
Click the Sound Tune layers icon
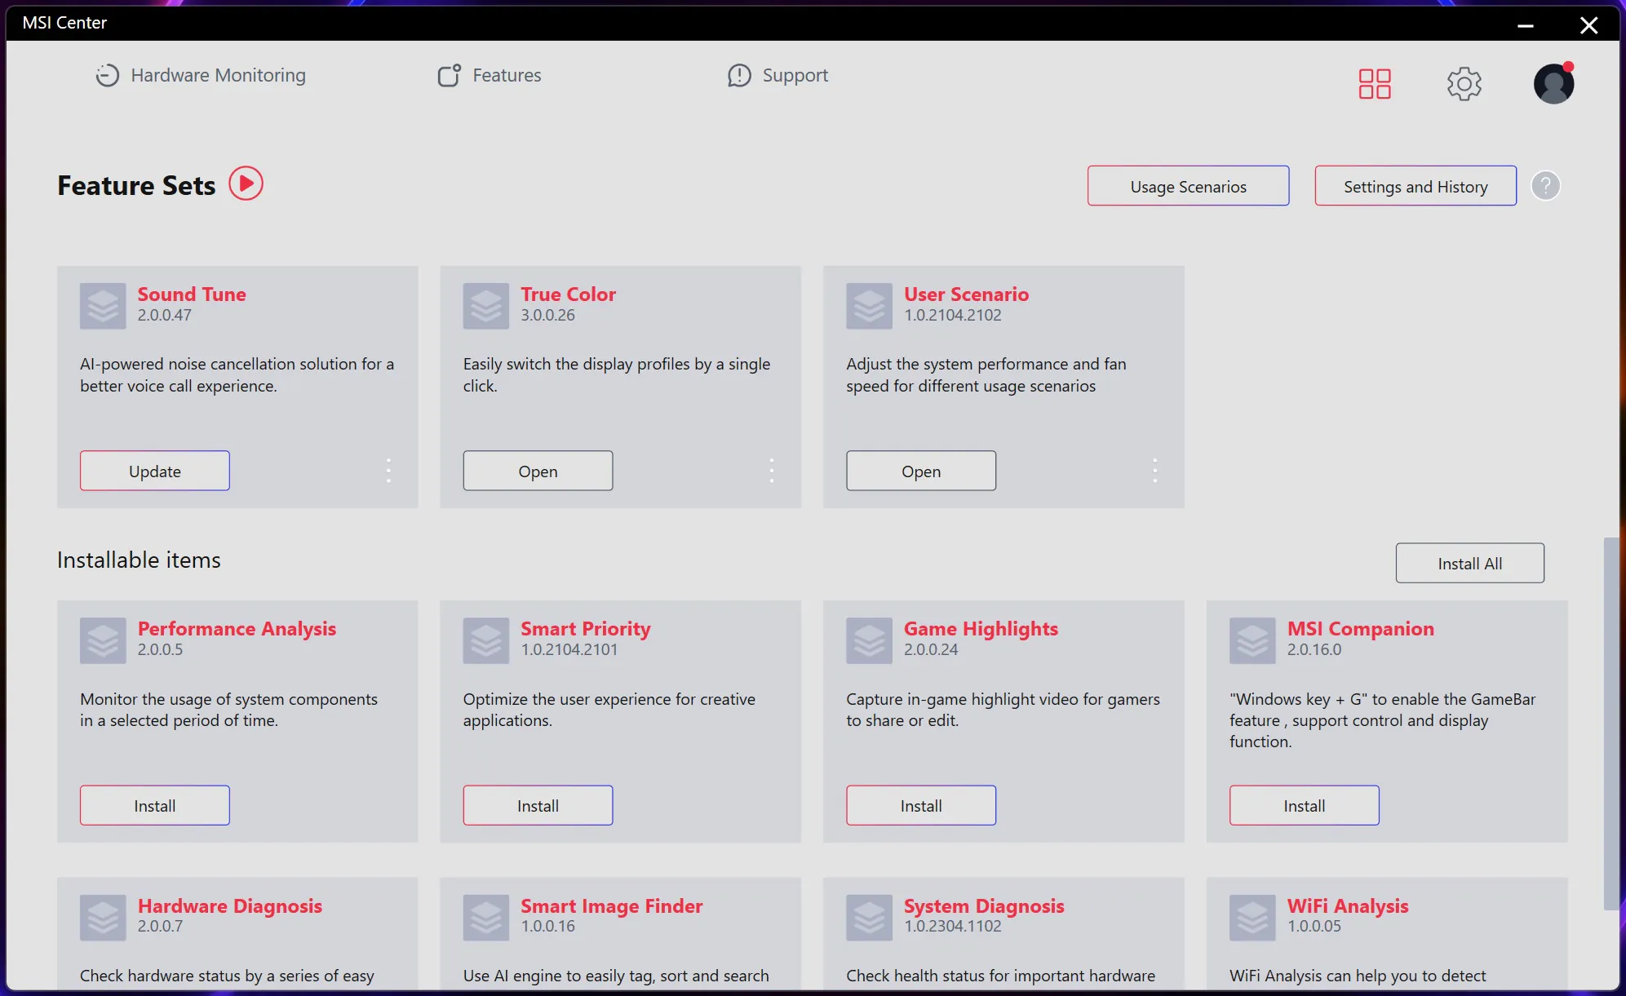[x=103, y=306]
